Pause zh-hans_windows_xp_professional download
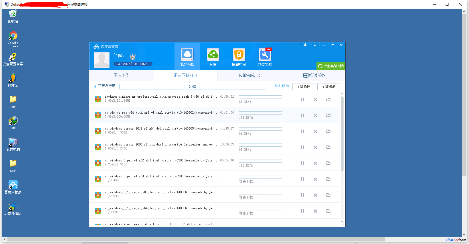 click(x=302, y=99)
